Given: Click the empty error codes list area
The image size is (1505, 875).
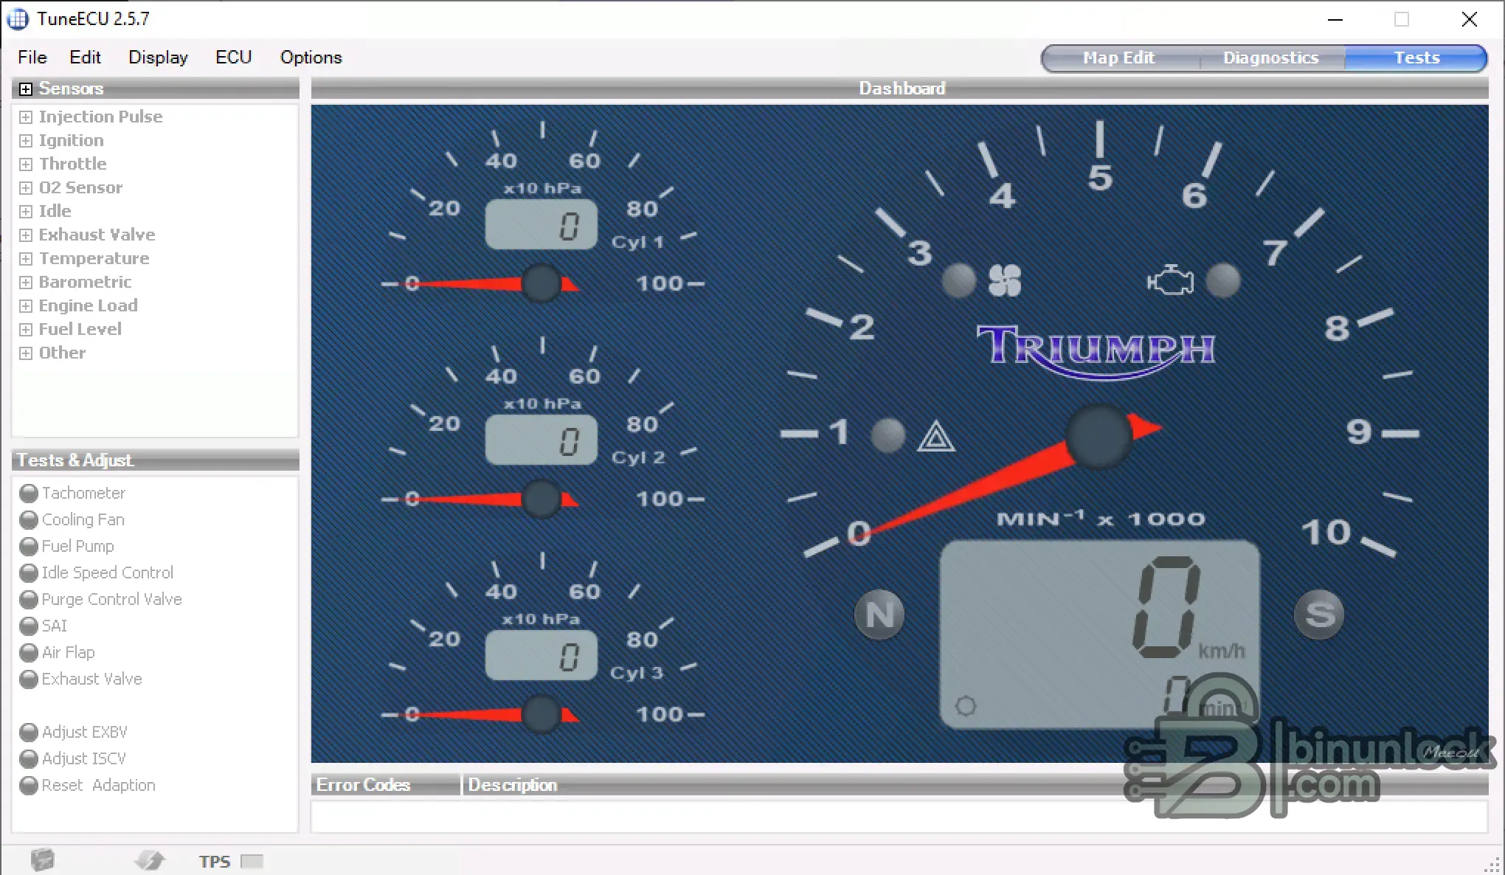Looking at the screenshot, I should [x=899, y=817].
